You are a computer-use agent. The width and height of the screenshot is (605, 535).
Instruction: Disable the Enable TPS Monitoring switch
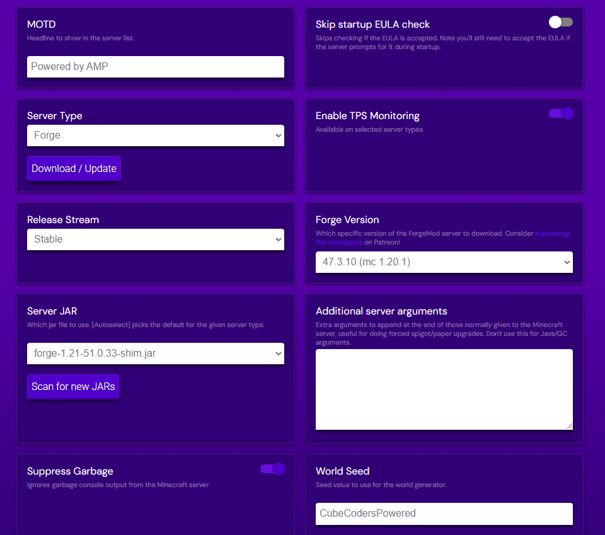click(x=561, y=114)
